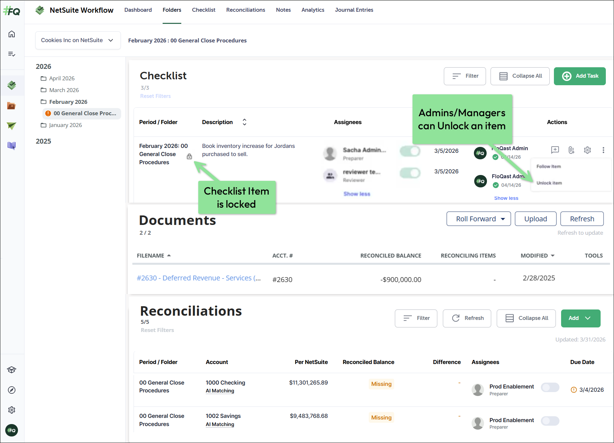Open the Analytics tab
The width and height of the screenshot is (614, 443).
[313, 10]
